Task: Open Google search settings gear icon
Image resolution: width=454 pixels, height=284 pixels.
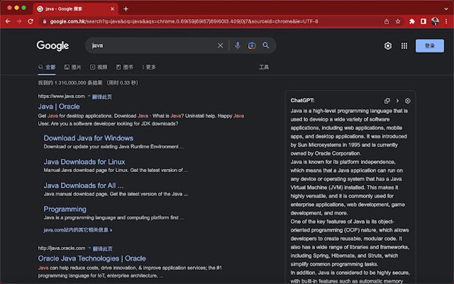Action: click(x=387, y=45)
